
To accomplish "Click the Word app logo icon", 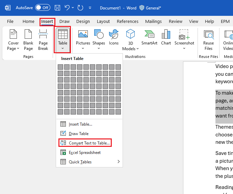I will click(x=8, y=8).
